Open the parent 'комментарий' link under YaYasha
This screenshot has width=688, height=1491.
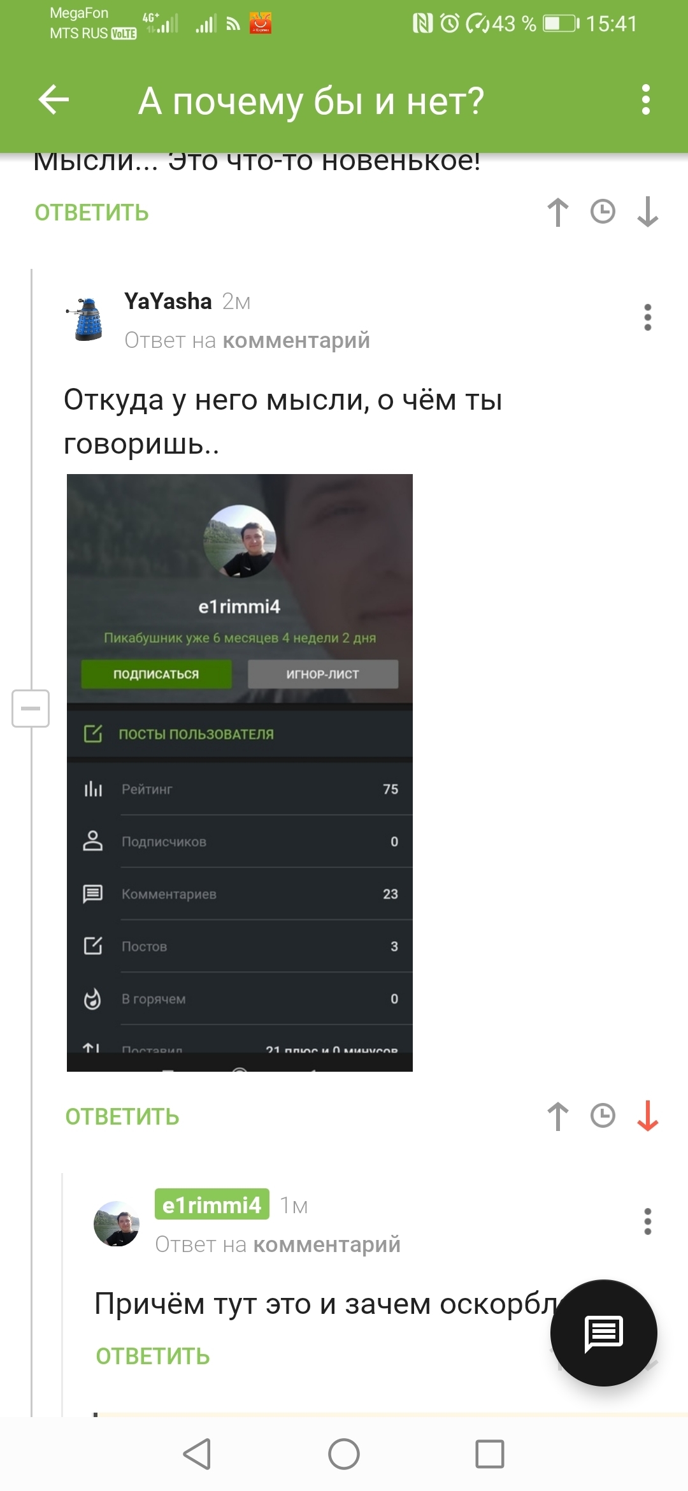(296, 340)
